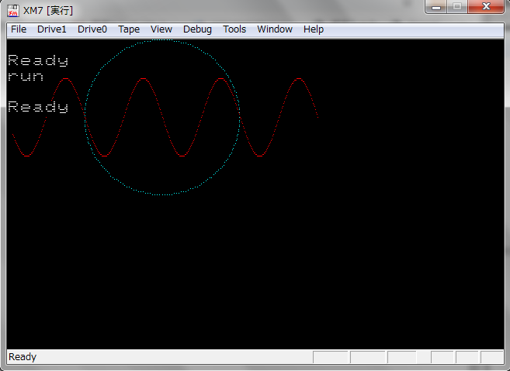Viewport: 510px width, 371px height.
Task: Open the Help menu
Action: coord(314,29)
